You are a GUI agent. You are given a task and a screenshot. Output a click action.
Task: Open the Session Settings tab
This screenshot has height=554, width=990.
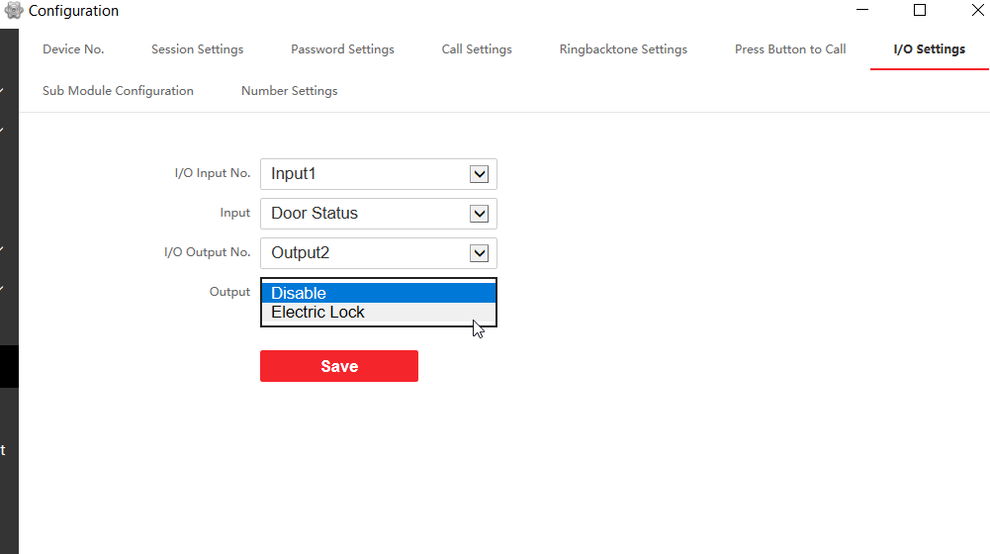[197, 49]
